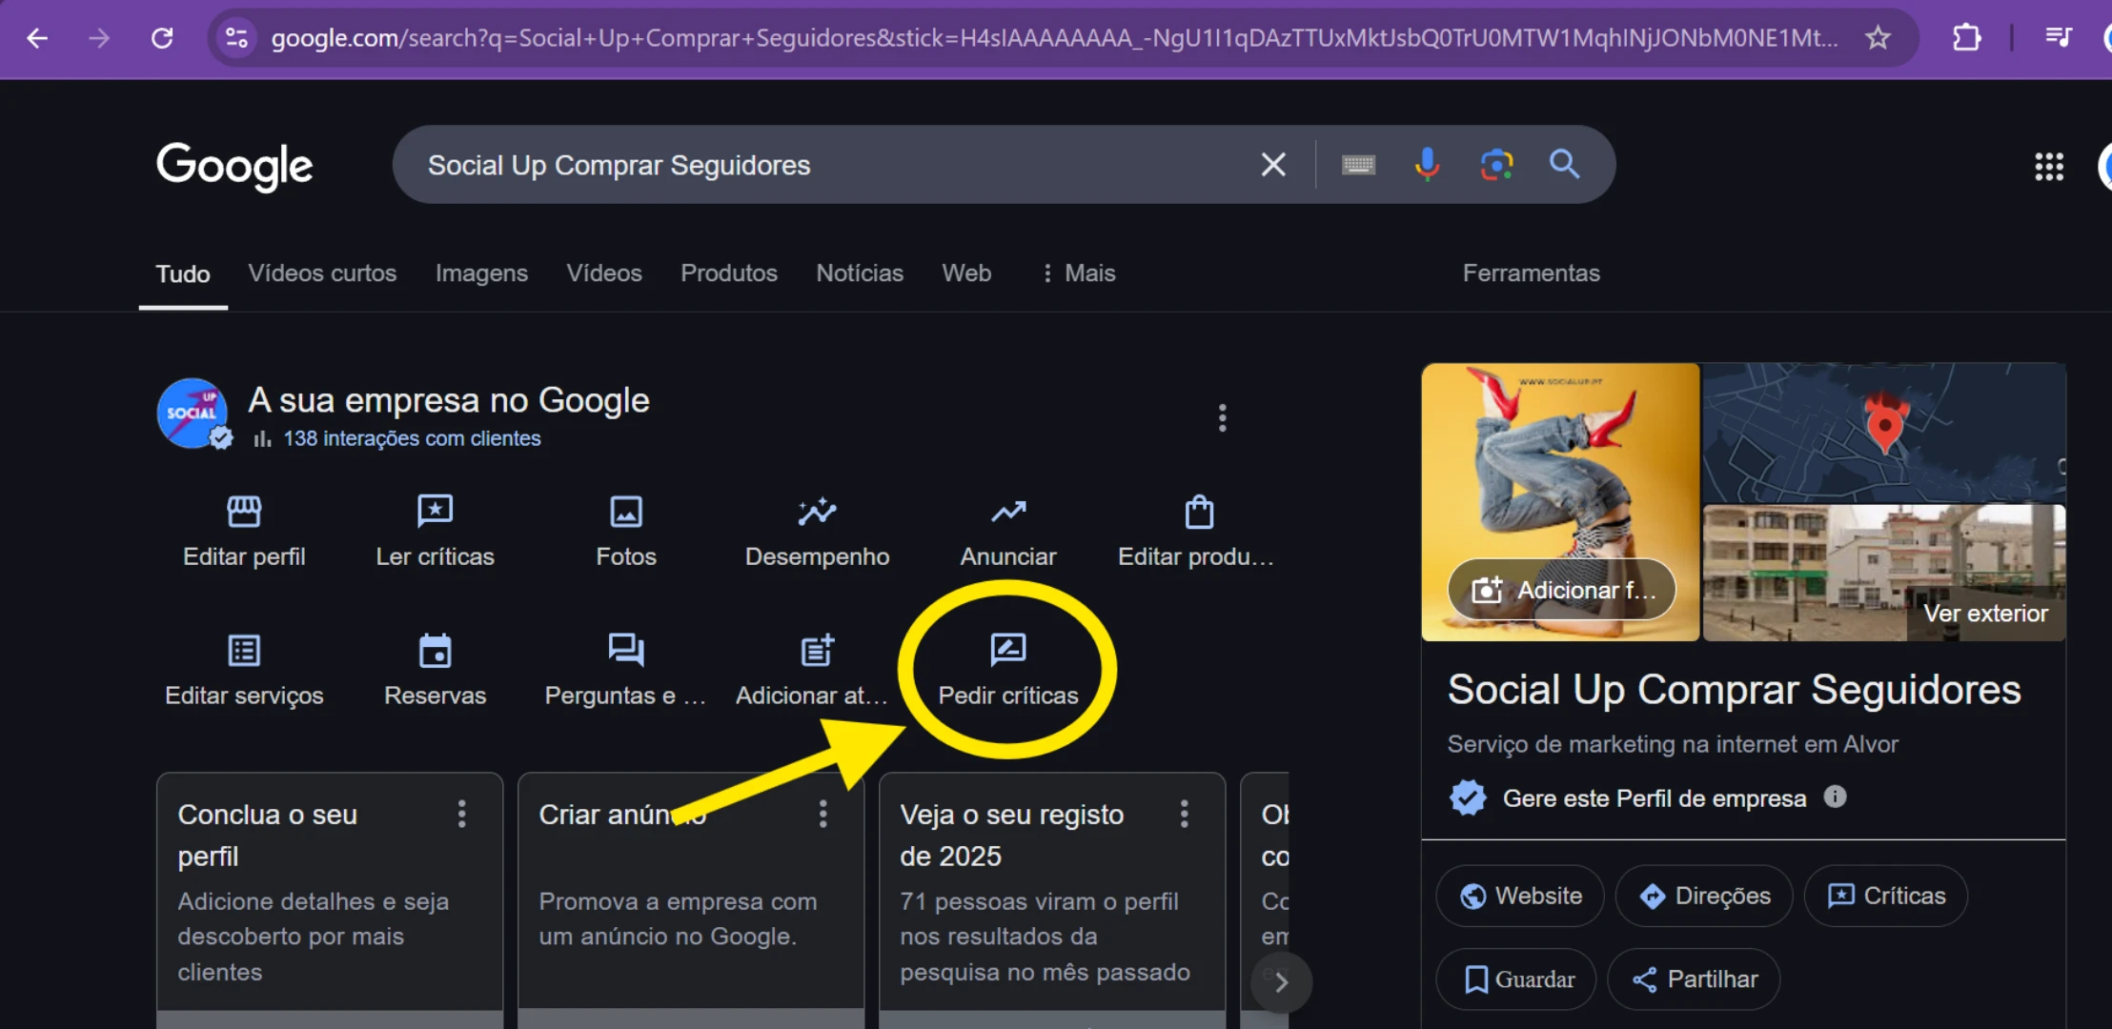Open Ferramentas search tools

tap(1531, 273)
